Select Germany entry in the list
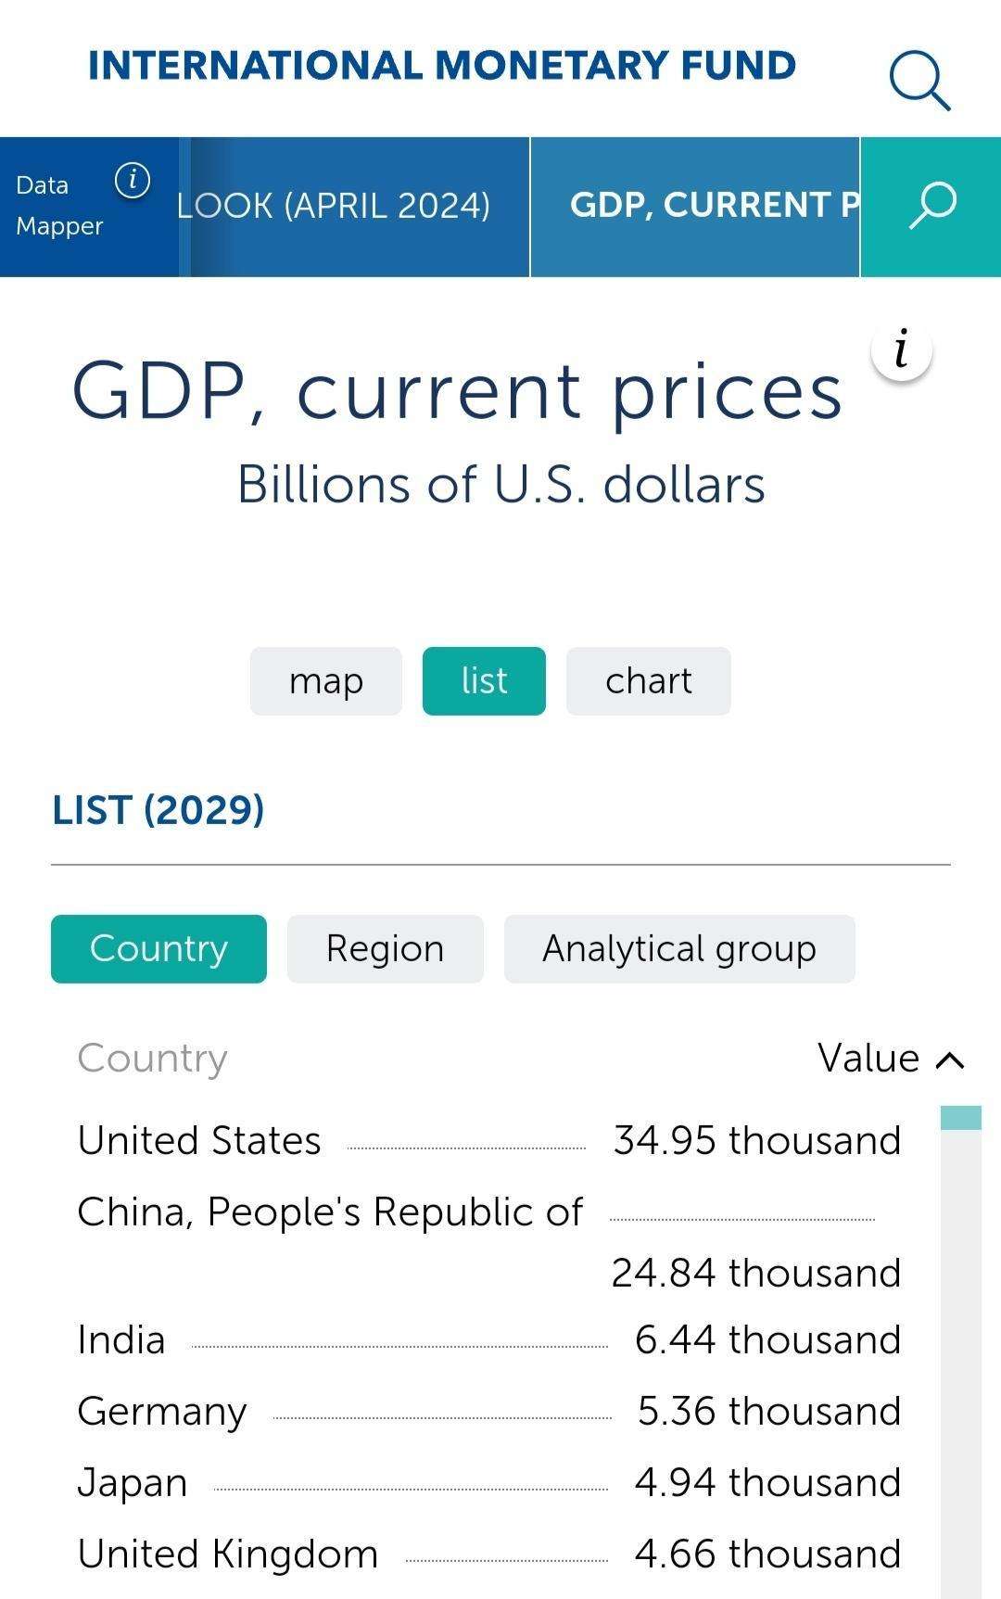Image resolution: width=1001 pixels, height=1599 pixels. 162,1412
